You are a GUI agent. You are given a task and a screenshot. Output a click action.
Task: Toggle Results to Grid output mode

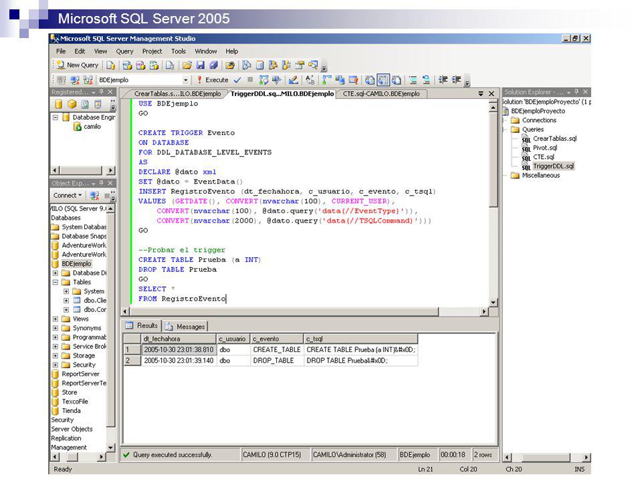tap(383, 79)
